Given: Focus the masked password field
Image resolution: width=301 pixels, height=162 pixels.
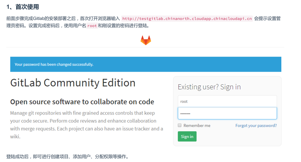Looking at the screenshot, I should (227, 113).
